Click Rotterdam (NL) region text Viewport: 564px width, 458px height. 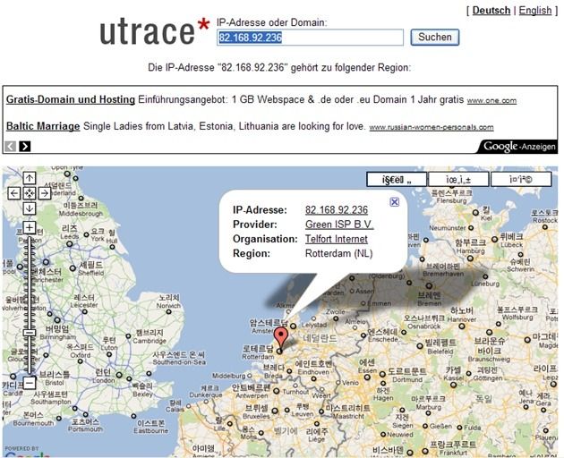point(338,253)
